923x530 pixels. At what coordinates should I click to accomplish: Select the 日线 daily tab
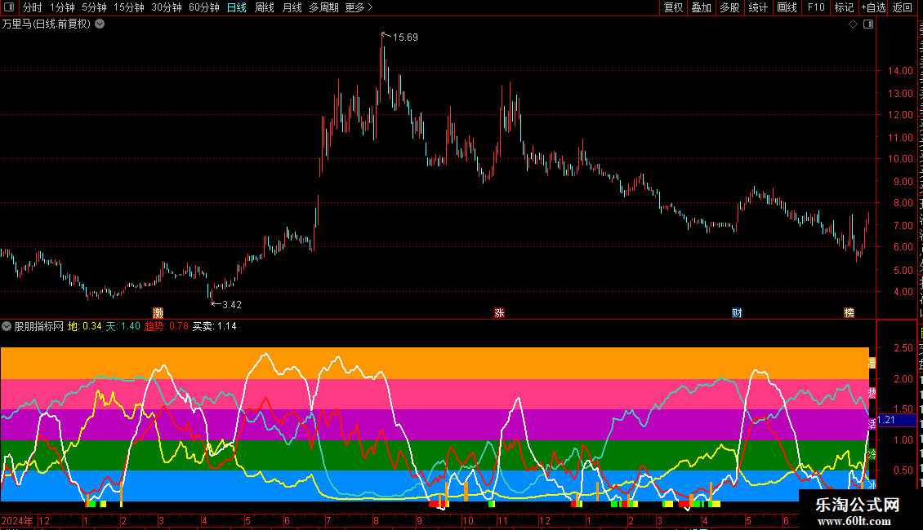237,7
